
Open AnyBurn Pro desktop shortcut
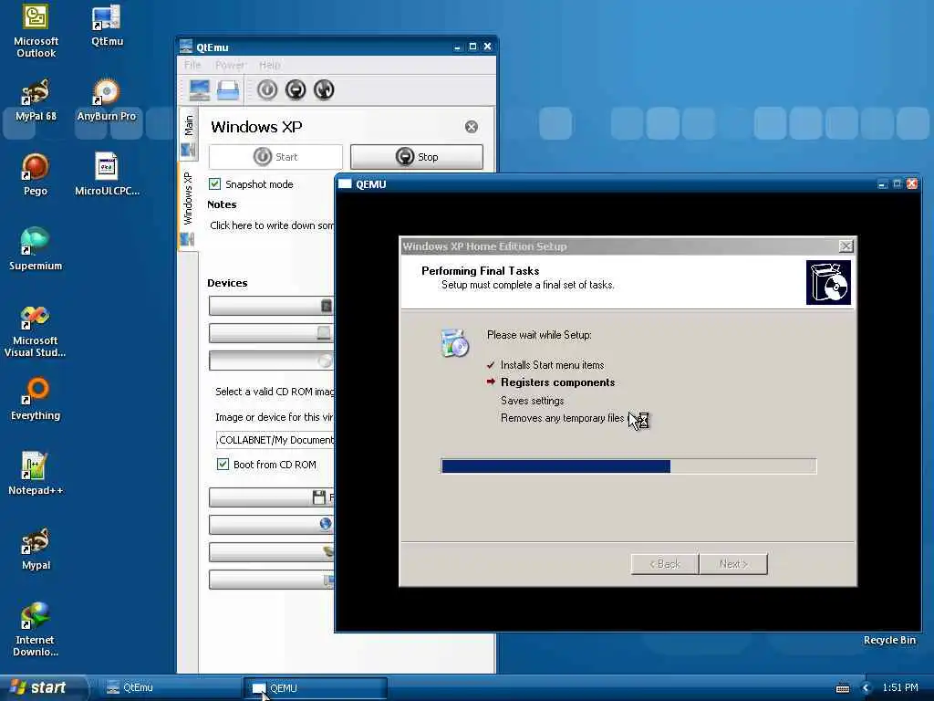point(106,100)
